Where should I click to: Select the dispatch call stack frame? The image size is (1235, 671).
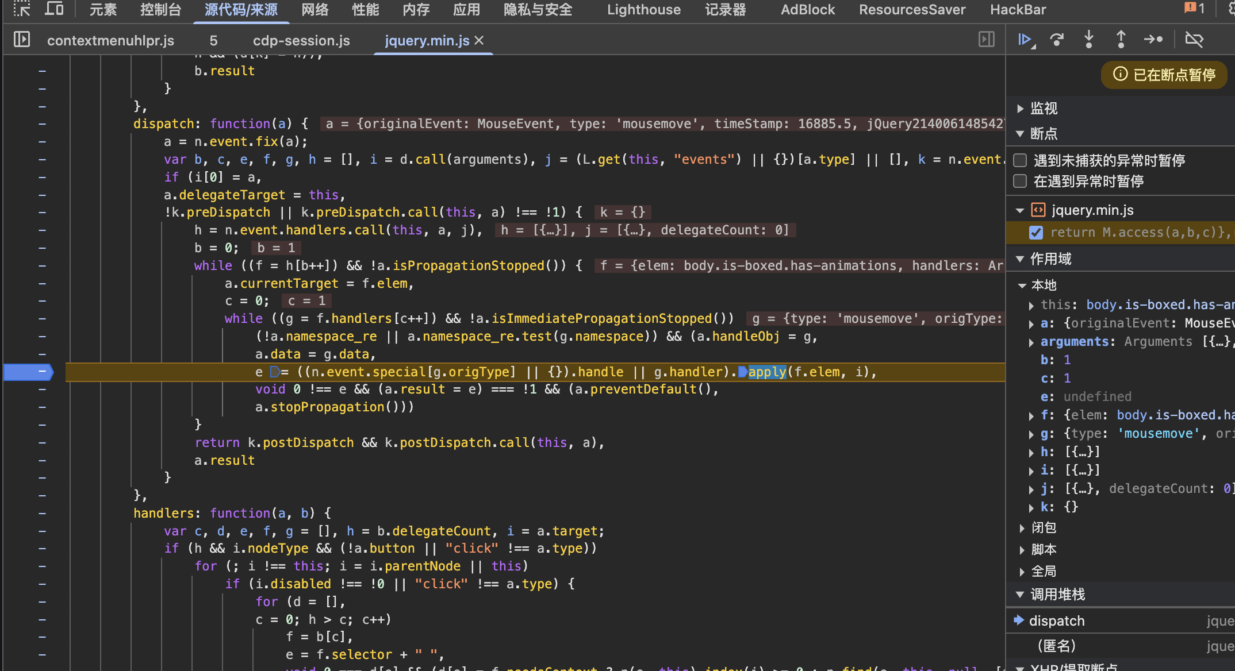tap(1057, 621)
